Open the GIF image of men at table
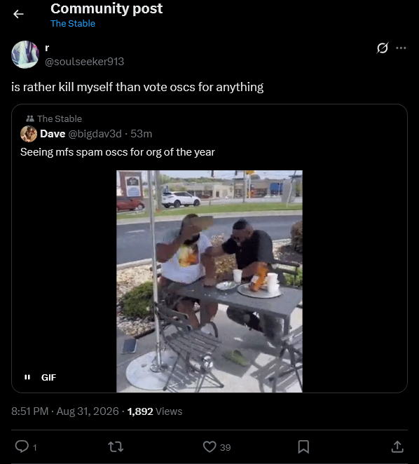This screenshot has width=419, height=464. [x=209, y=282]
